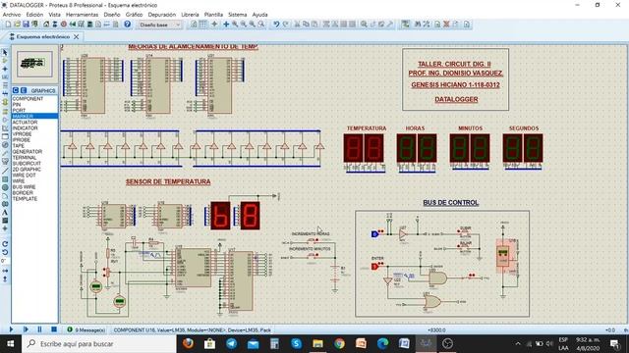This screenshot has height=353, width=629.
Task: Click the Windows search box
Action: 99,344
